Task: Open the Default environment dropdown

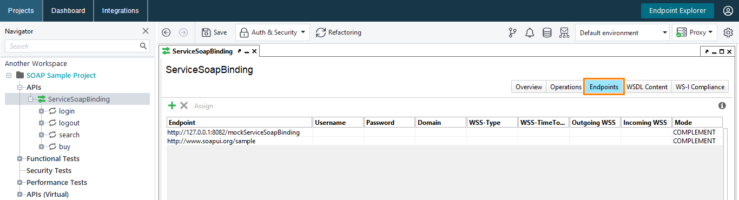Action: [x=622, y=32]
